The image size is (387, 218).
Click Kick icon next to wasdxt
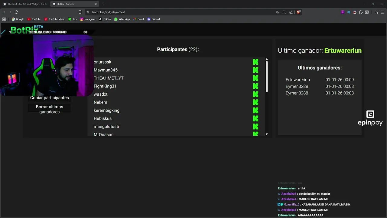pyautogui.click(x=256, y=94)
